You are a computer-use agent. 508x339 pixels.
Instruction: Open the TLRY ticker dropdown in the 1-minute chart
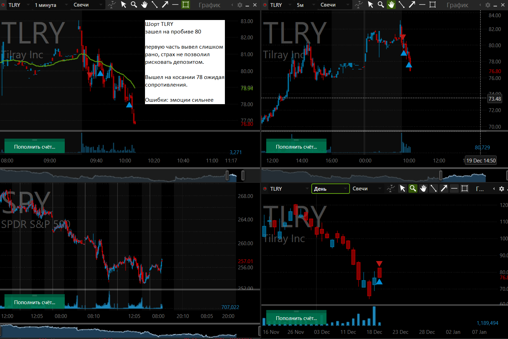point(19,5)
